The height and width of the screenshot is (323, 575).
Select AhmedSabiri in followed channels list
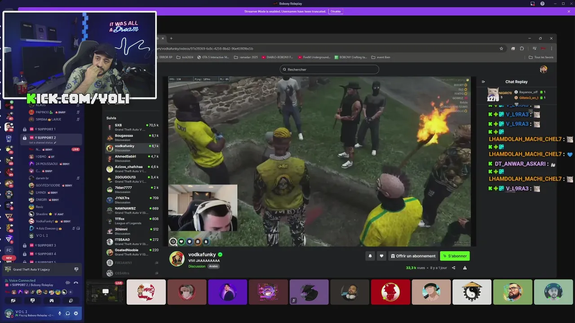pyautogui.click(x=132, y=158)
